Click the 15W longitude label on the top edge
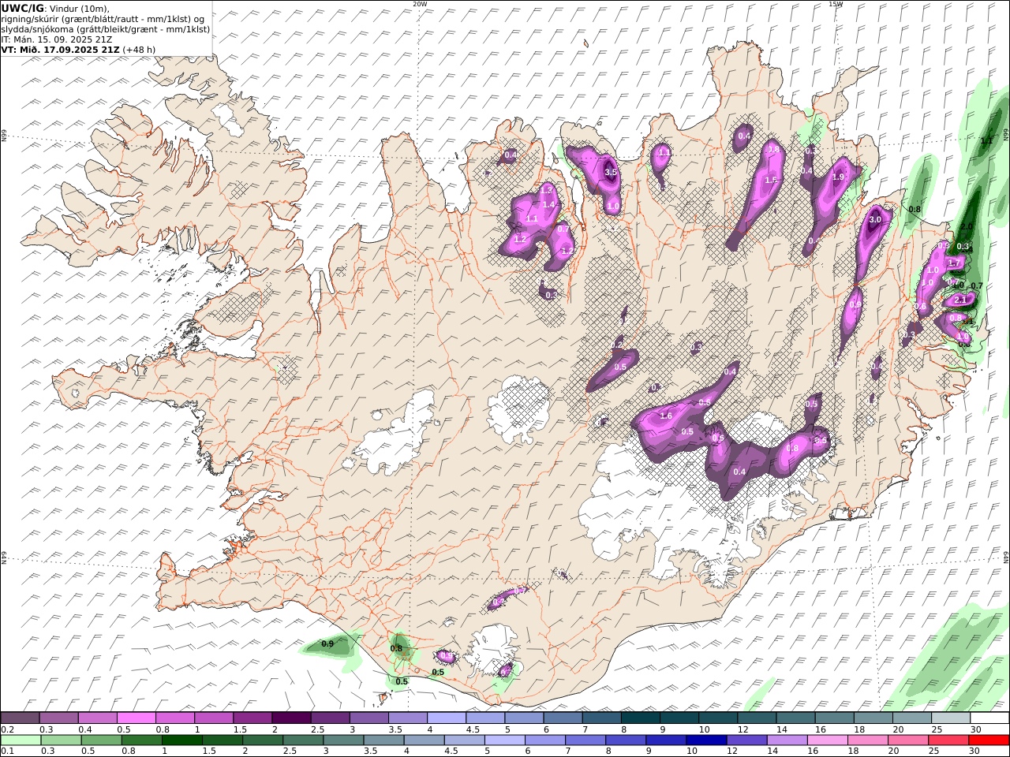The width and height of the screenshot is (1010, 757). [836, 4]
